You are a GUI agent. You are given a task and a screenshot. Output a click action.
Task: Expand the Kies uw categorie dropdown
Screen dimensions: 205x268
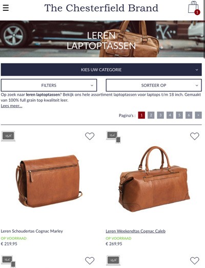(101, 70)
